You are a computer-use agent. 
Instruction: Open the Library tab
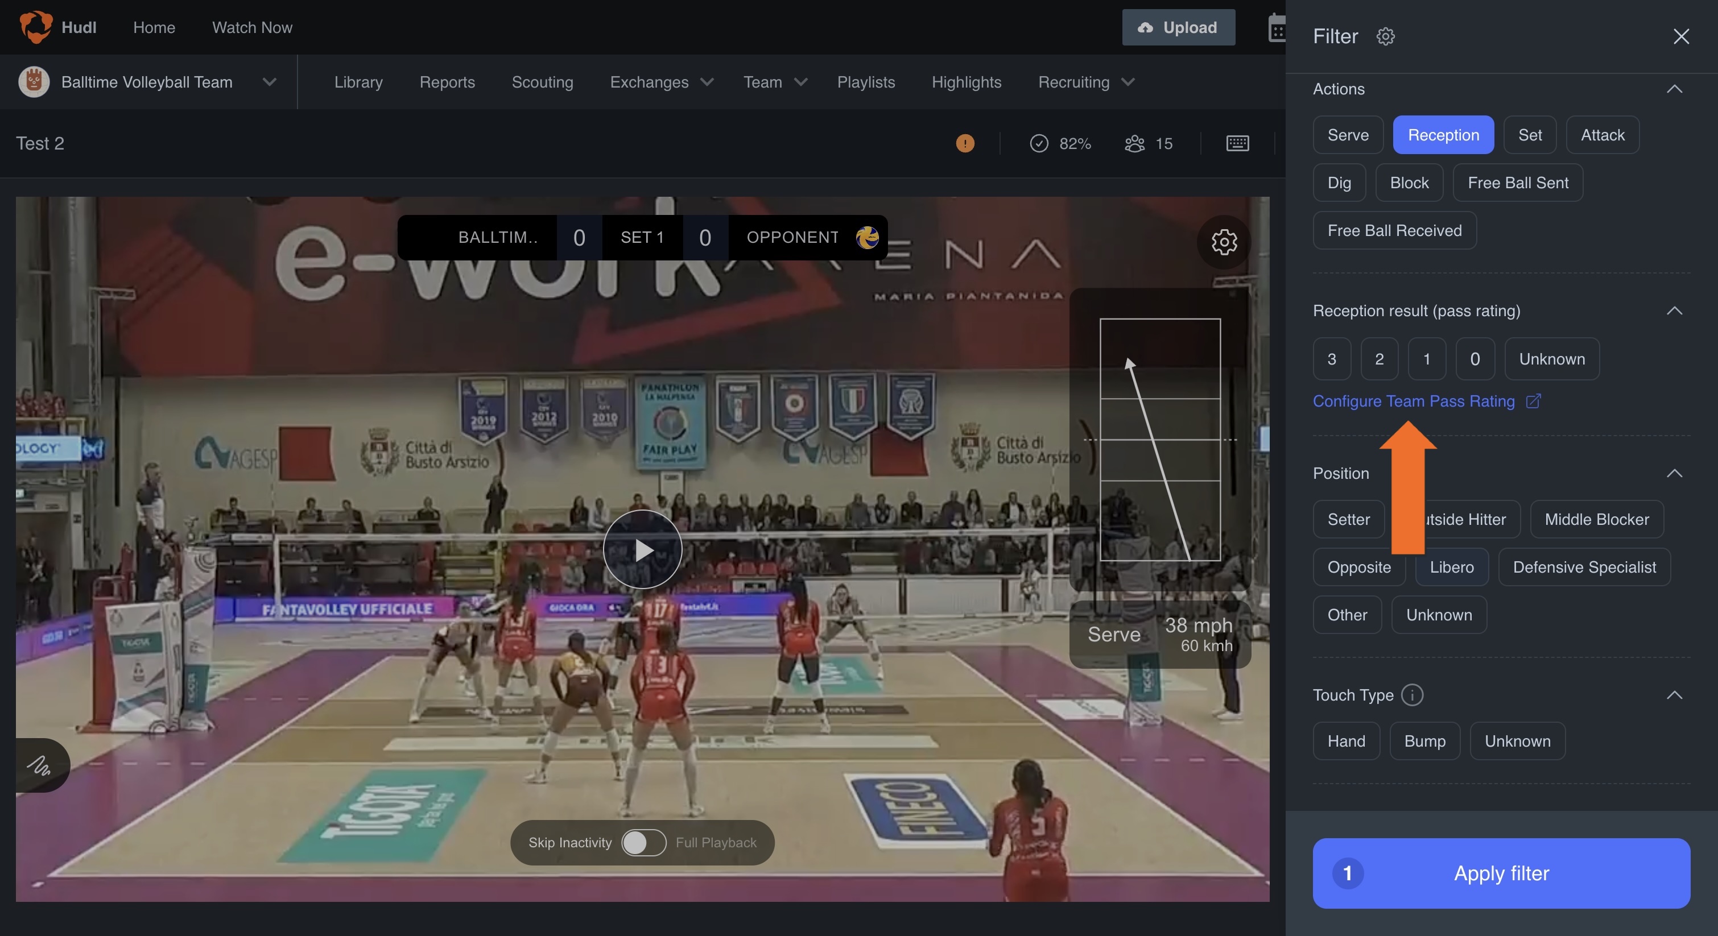358,82
